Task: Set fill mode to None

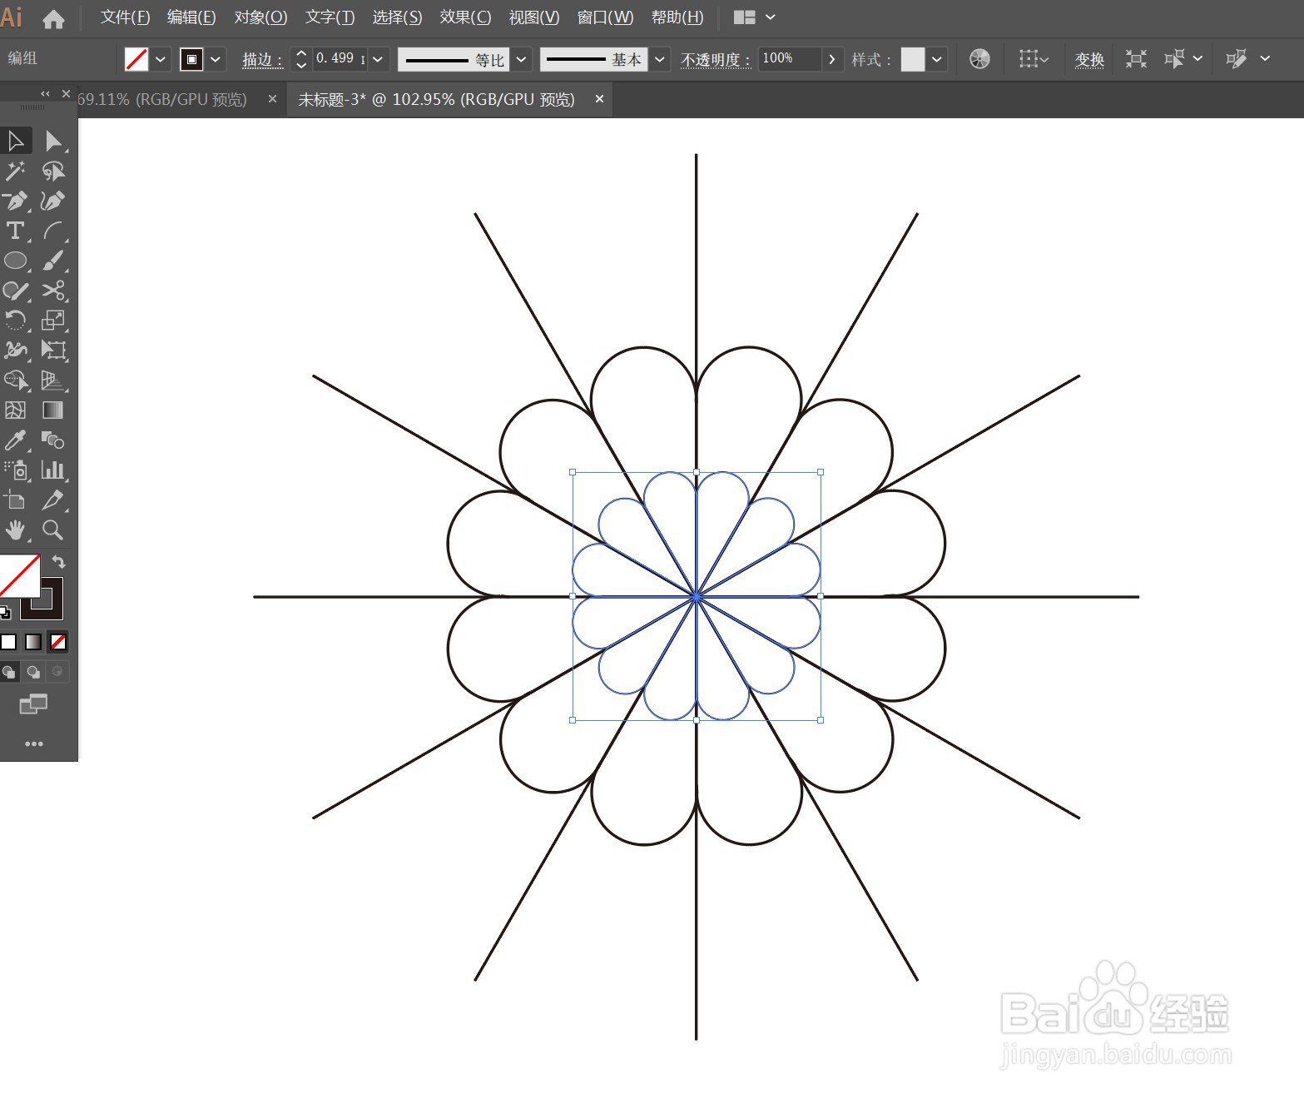Action: [58, 642]
